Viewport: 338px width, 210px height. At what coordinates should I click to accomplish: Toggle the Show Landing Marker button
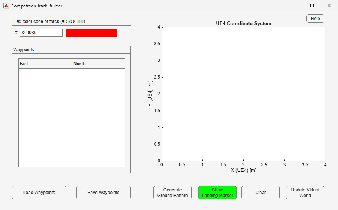217,193
